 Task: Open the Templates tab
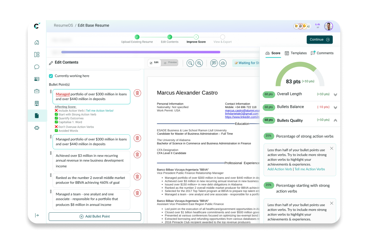(296, 53)
